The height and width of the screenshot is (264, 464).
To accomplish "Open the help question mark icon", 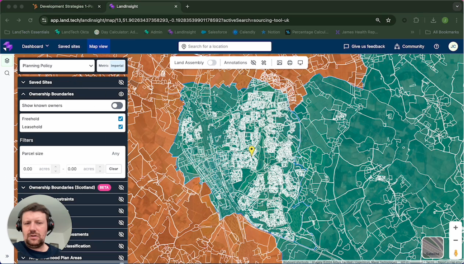I will (437, 47).
